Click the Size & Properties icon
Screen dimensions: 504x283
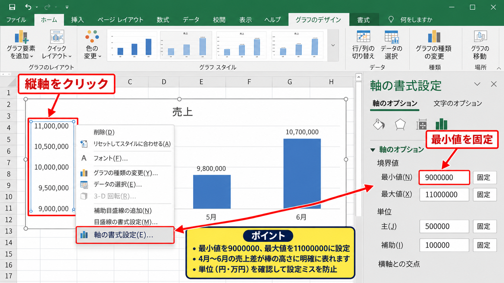coord(421,124)
